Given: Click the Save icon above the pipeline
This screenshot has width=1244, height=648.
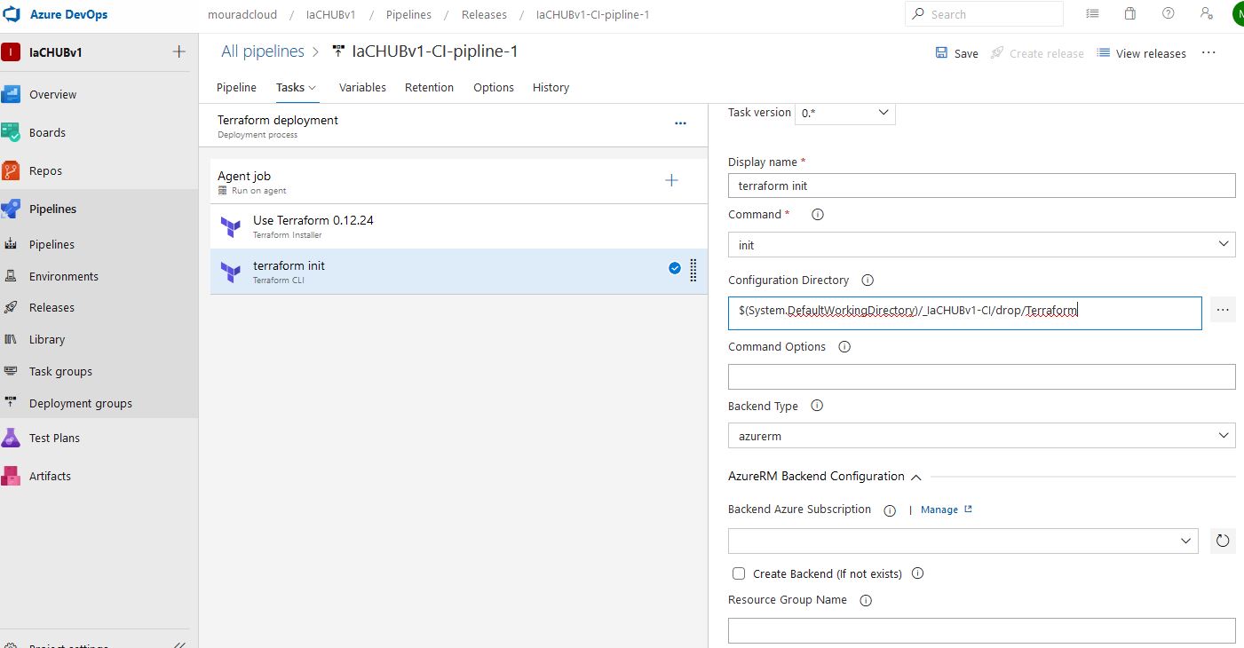Looking at the screenshot, I should (943, 53).
